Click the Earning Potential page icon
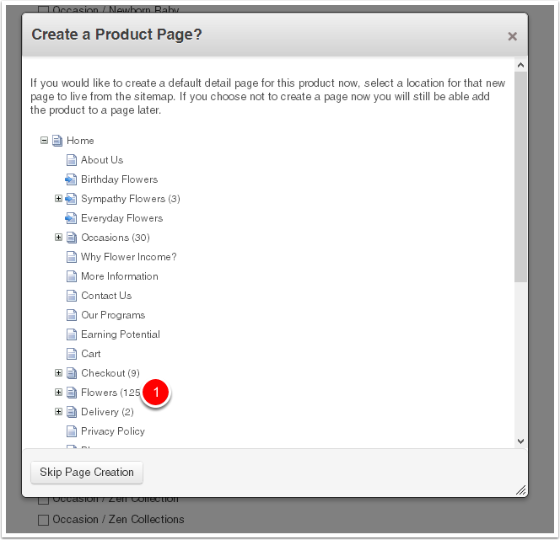560x540 pixels. (x=72, y=334)
